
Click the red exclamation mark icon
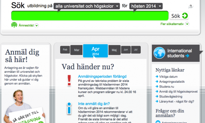coord(69,80)
